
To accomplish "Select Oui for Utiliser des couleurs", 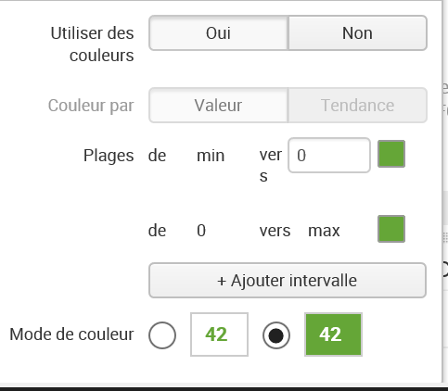I will pos(219,33).
